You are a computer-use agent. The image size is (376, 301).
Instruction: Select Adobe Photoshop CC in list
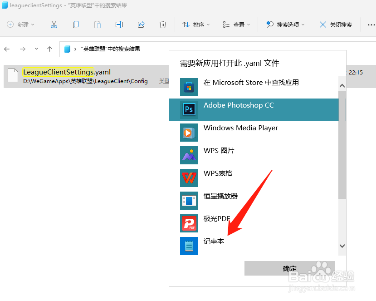254,110
